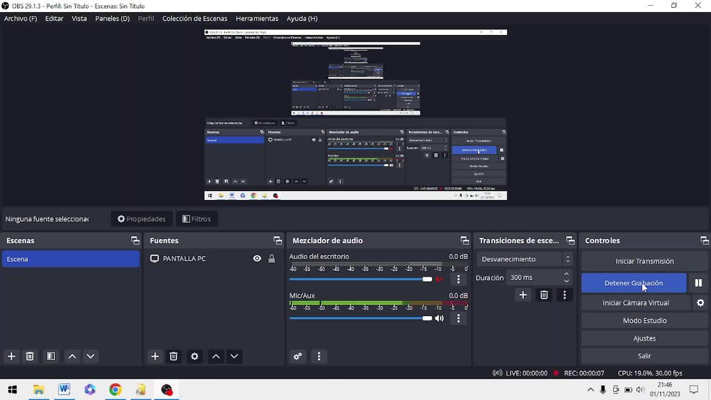Open Word from the taskbar

tap(64, 389)
